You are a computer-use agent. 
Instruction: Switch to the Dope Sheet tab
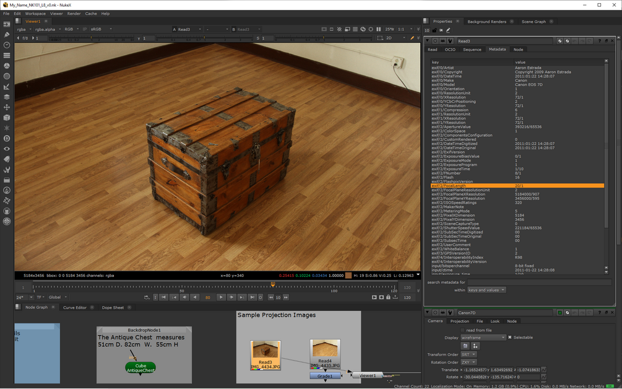[113, 308]
